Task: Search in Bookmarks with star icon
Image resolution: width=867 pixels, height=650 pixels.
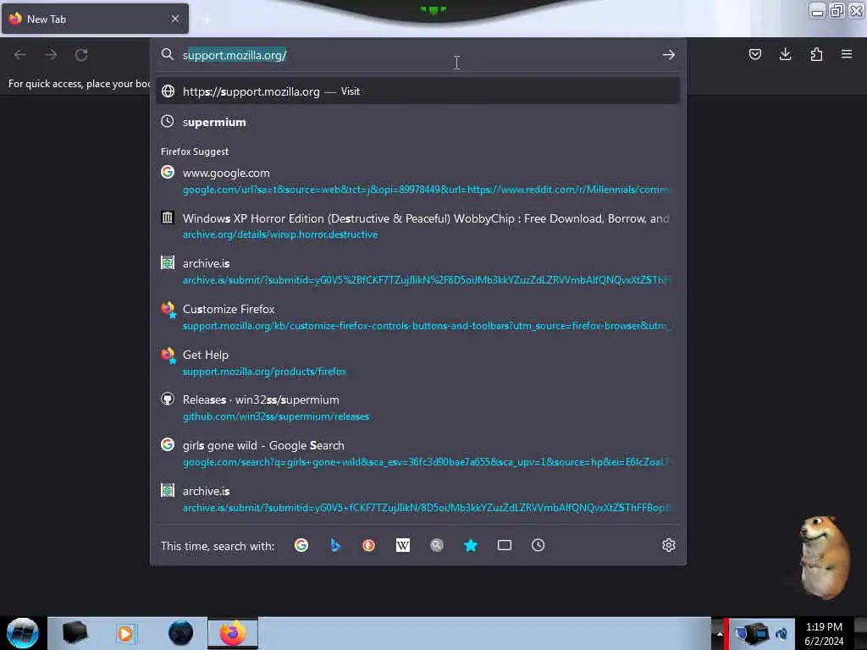Action: pos(471,546)
